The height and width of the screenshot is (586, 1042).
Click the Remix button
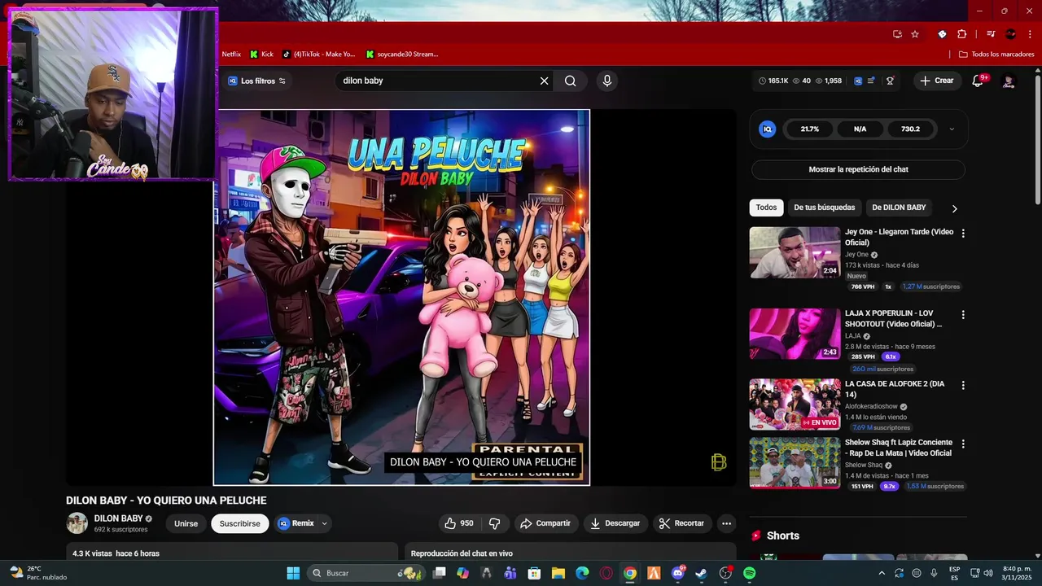coord(296,523)
